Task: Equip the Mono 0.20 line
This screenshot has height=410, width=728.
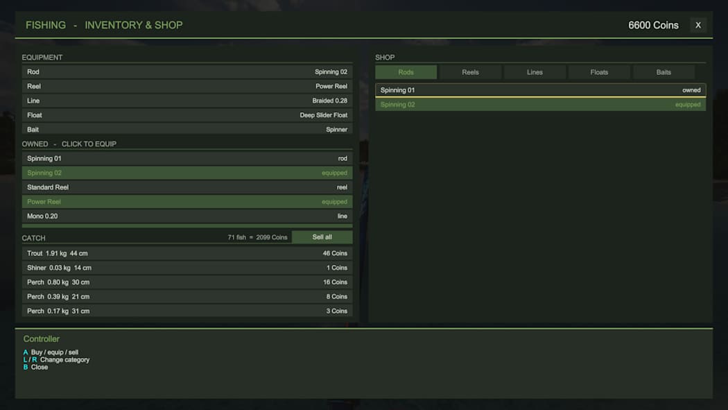Action: [x=187, y=216]
